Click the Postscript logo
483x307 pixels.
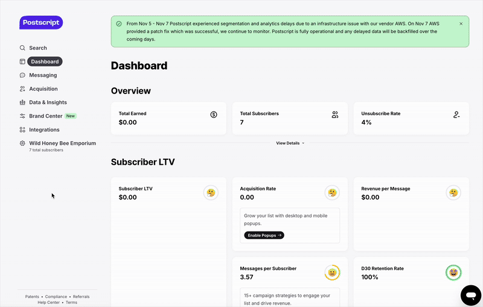pos(41,23)
